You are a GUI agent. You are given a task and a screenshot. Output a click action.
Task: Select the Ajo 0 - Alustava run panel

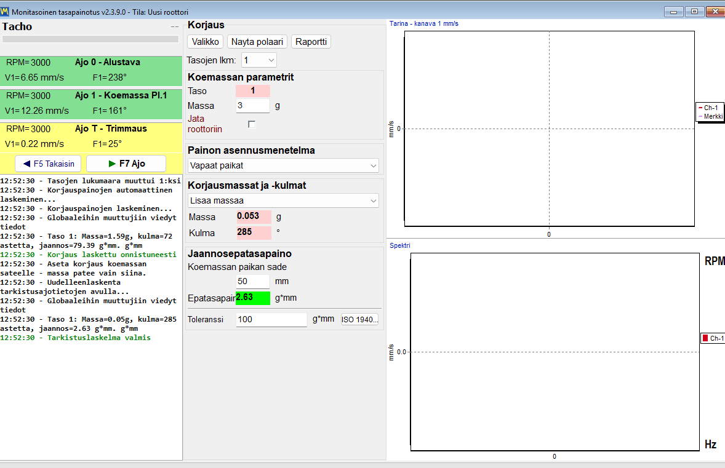pyautogui.click(x=91, y=71)
